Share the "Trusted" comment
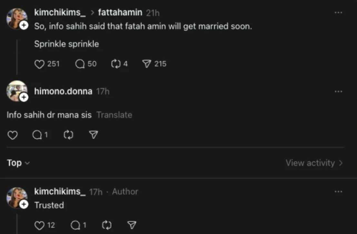 click(132, 225)
